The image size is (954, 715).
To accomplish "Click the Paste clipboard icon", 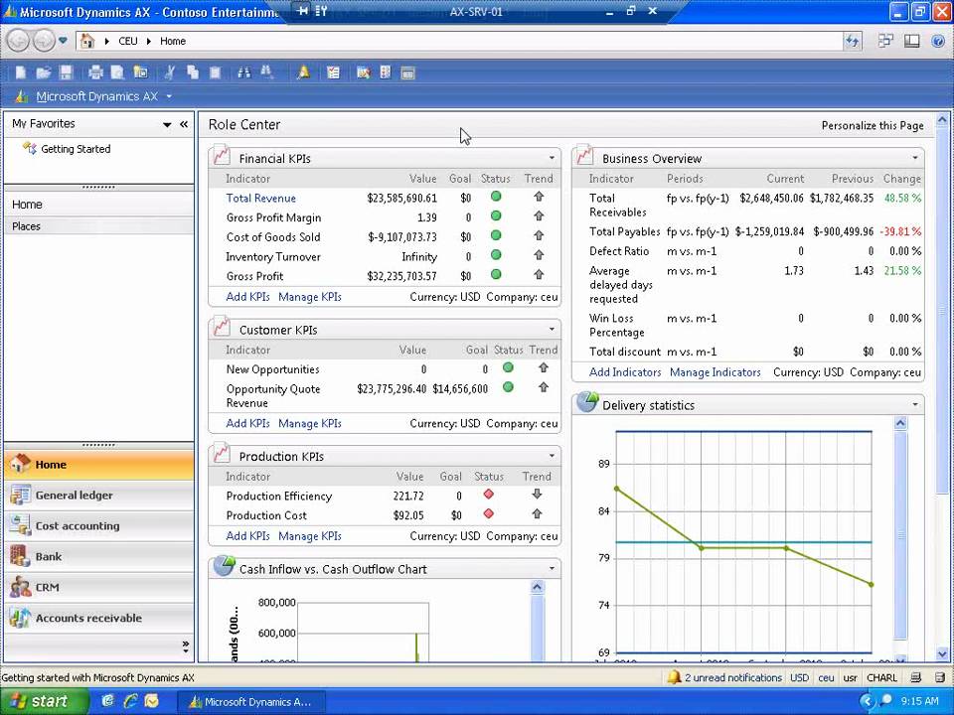I will [215, 72].
